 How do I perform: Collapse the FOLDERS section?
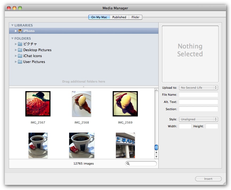[12, 39]
